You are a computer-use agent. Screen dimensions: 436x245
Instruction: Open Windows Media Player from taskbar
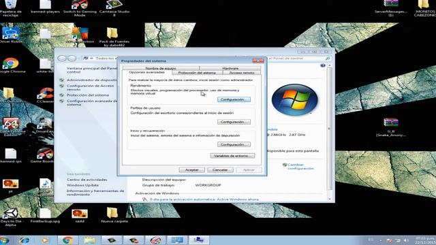click(x=45, y=240)
